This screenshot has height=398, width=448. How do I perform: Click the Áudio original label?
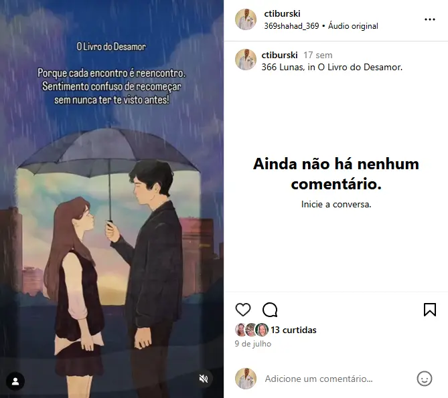[x=353, y=26]
